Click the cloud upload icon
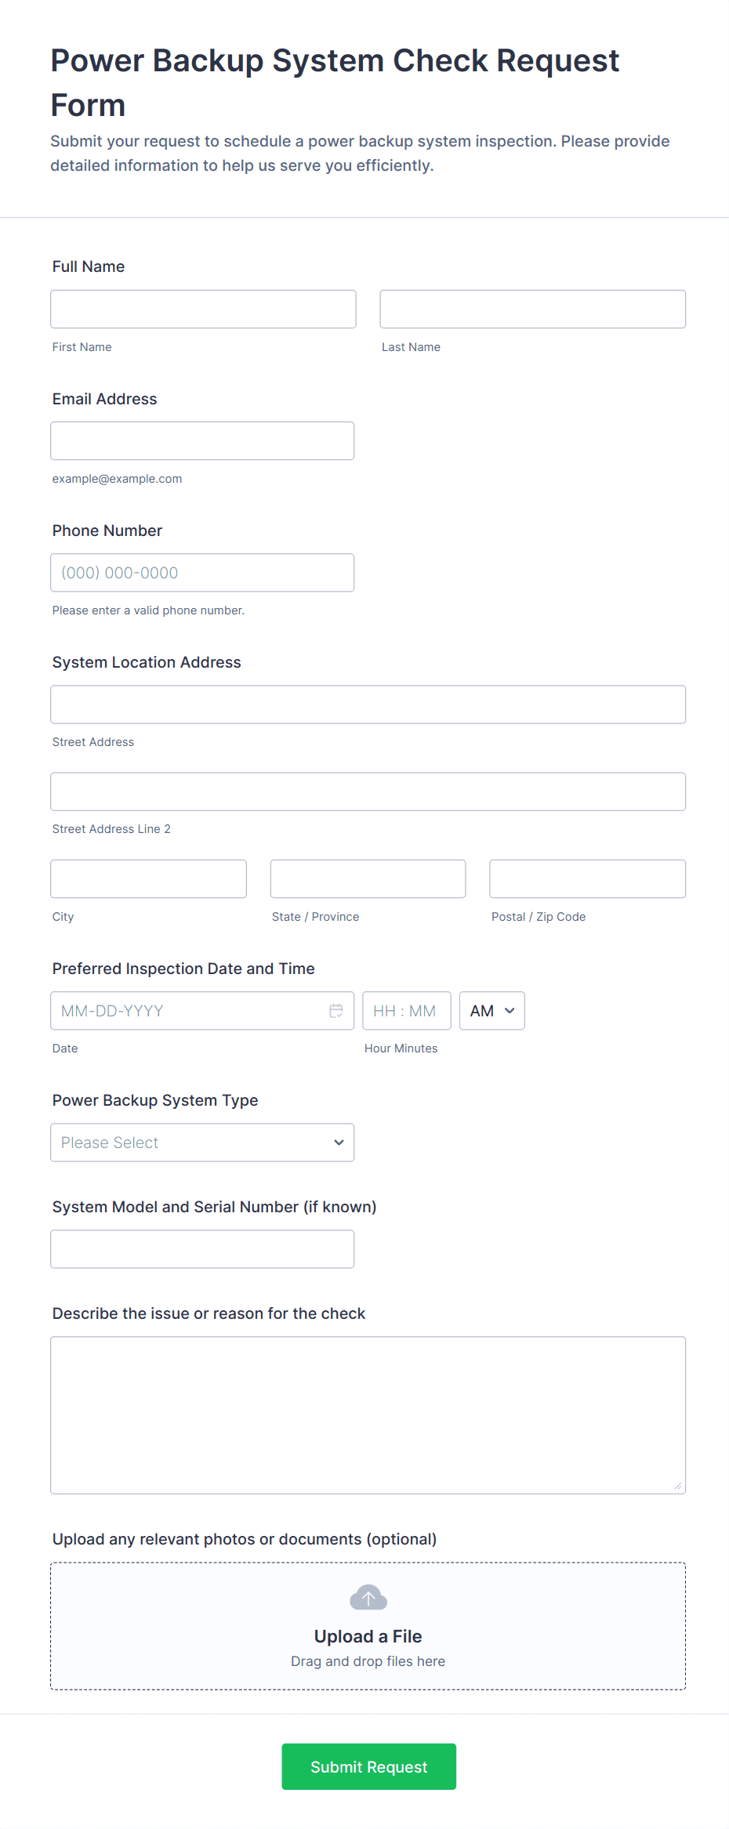The height and width of the screenshot is (1829, 729). [x=368, y=1597]
